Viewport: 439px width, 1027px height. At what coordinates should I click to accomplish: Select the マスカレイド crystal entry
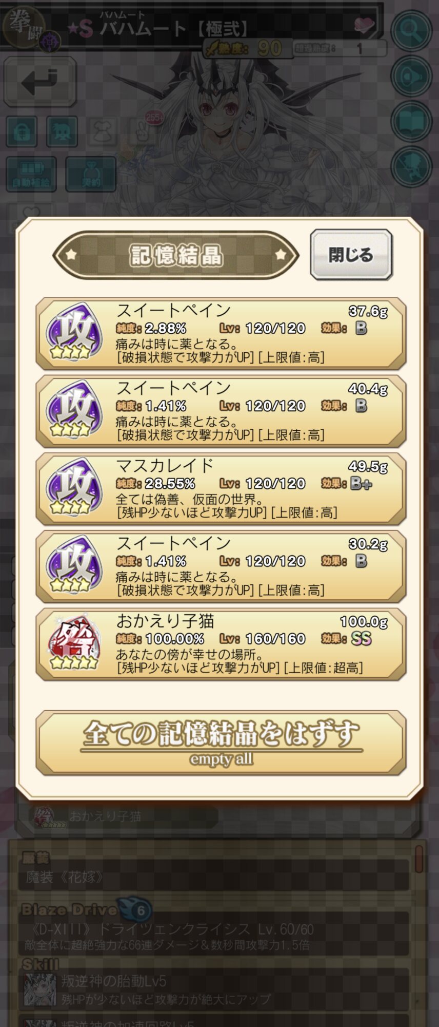pyautogui.click(x=221, y=488)
